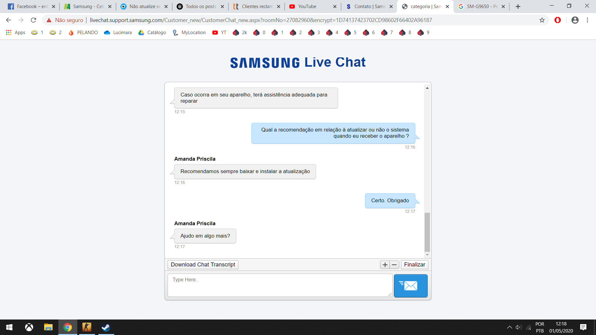Increase chat font size with plus button

[x=385, y=265]
